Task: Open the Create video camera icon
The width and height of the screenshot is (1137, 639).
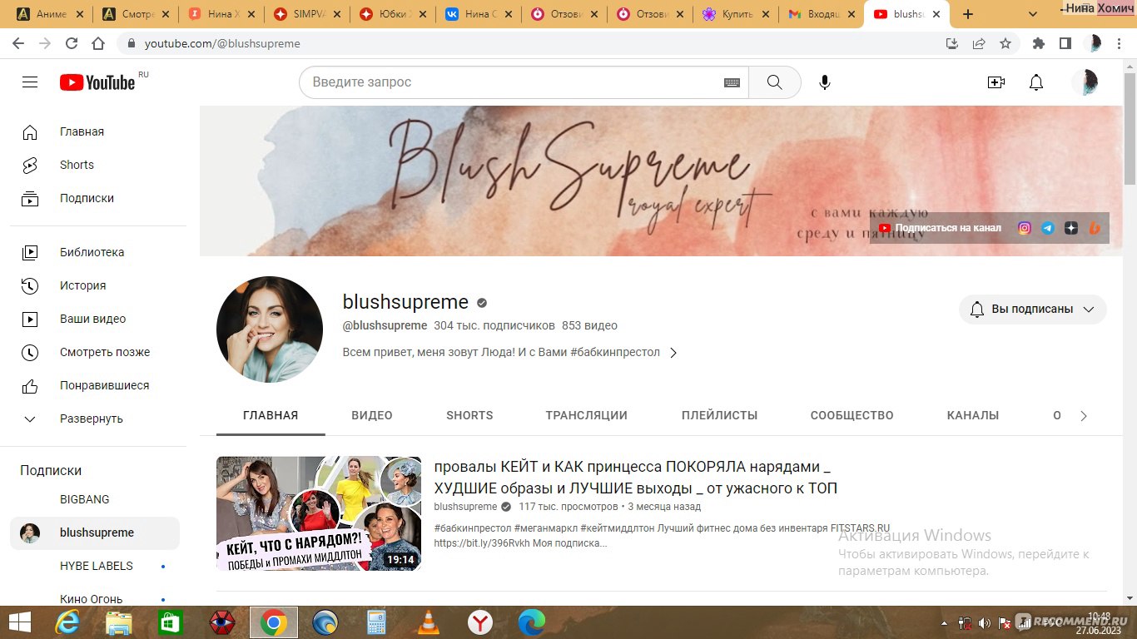Action: point(996,82)
